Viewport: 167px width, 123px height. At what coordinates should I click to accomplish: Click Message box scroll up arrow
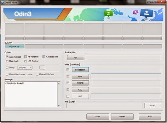[x=59, y=83]
